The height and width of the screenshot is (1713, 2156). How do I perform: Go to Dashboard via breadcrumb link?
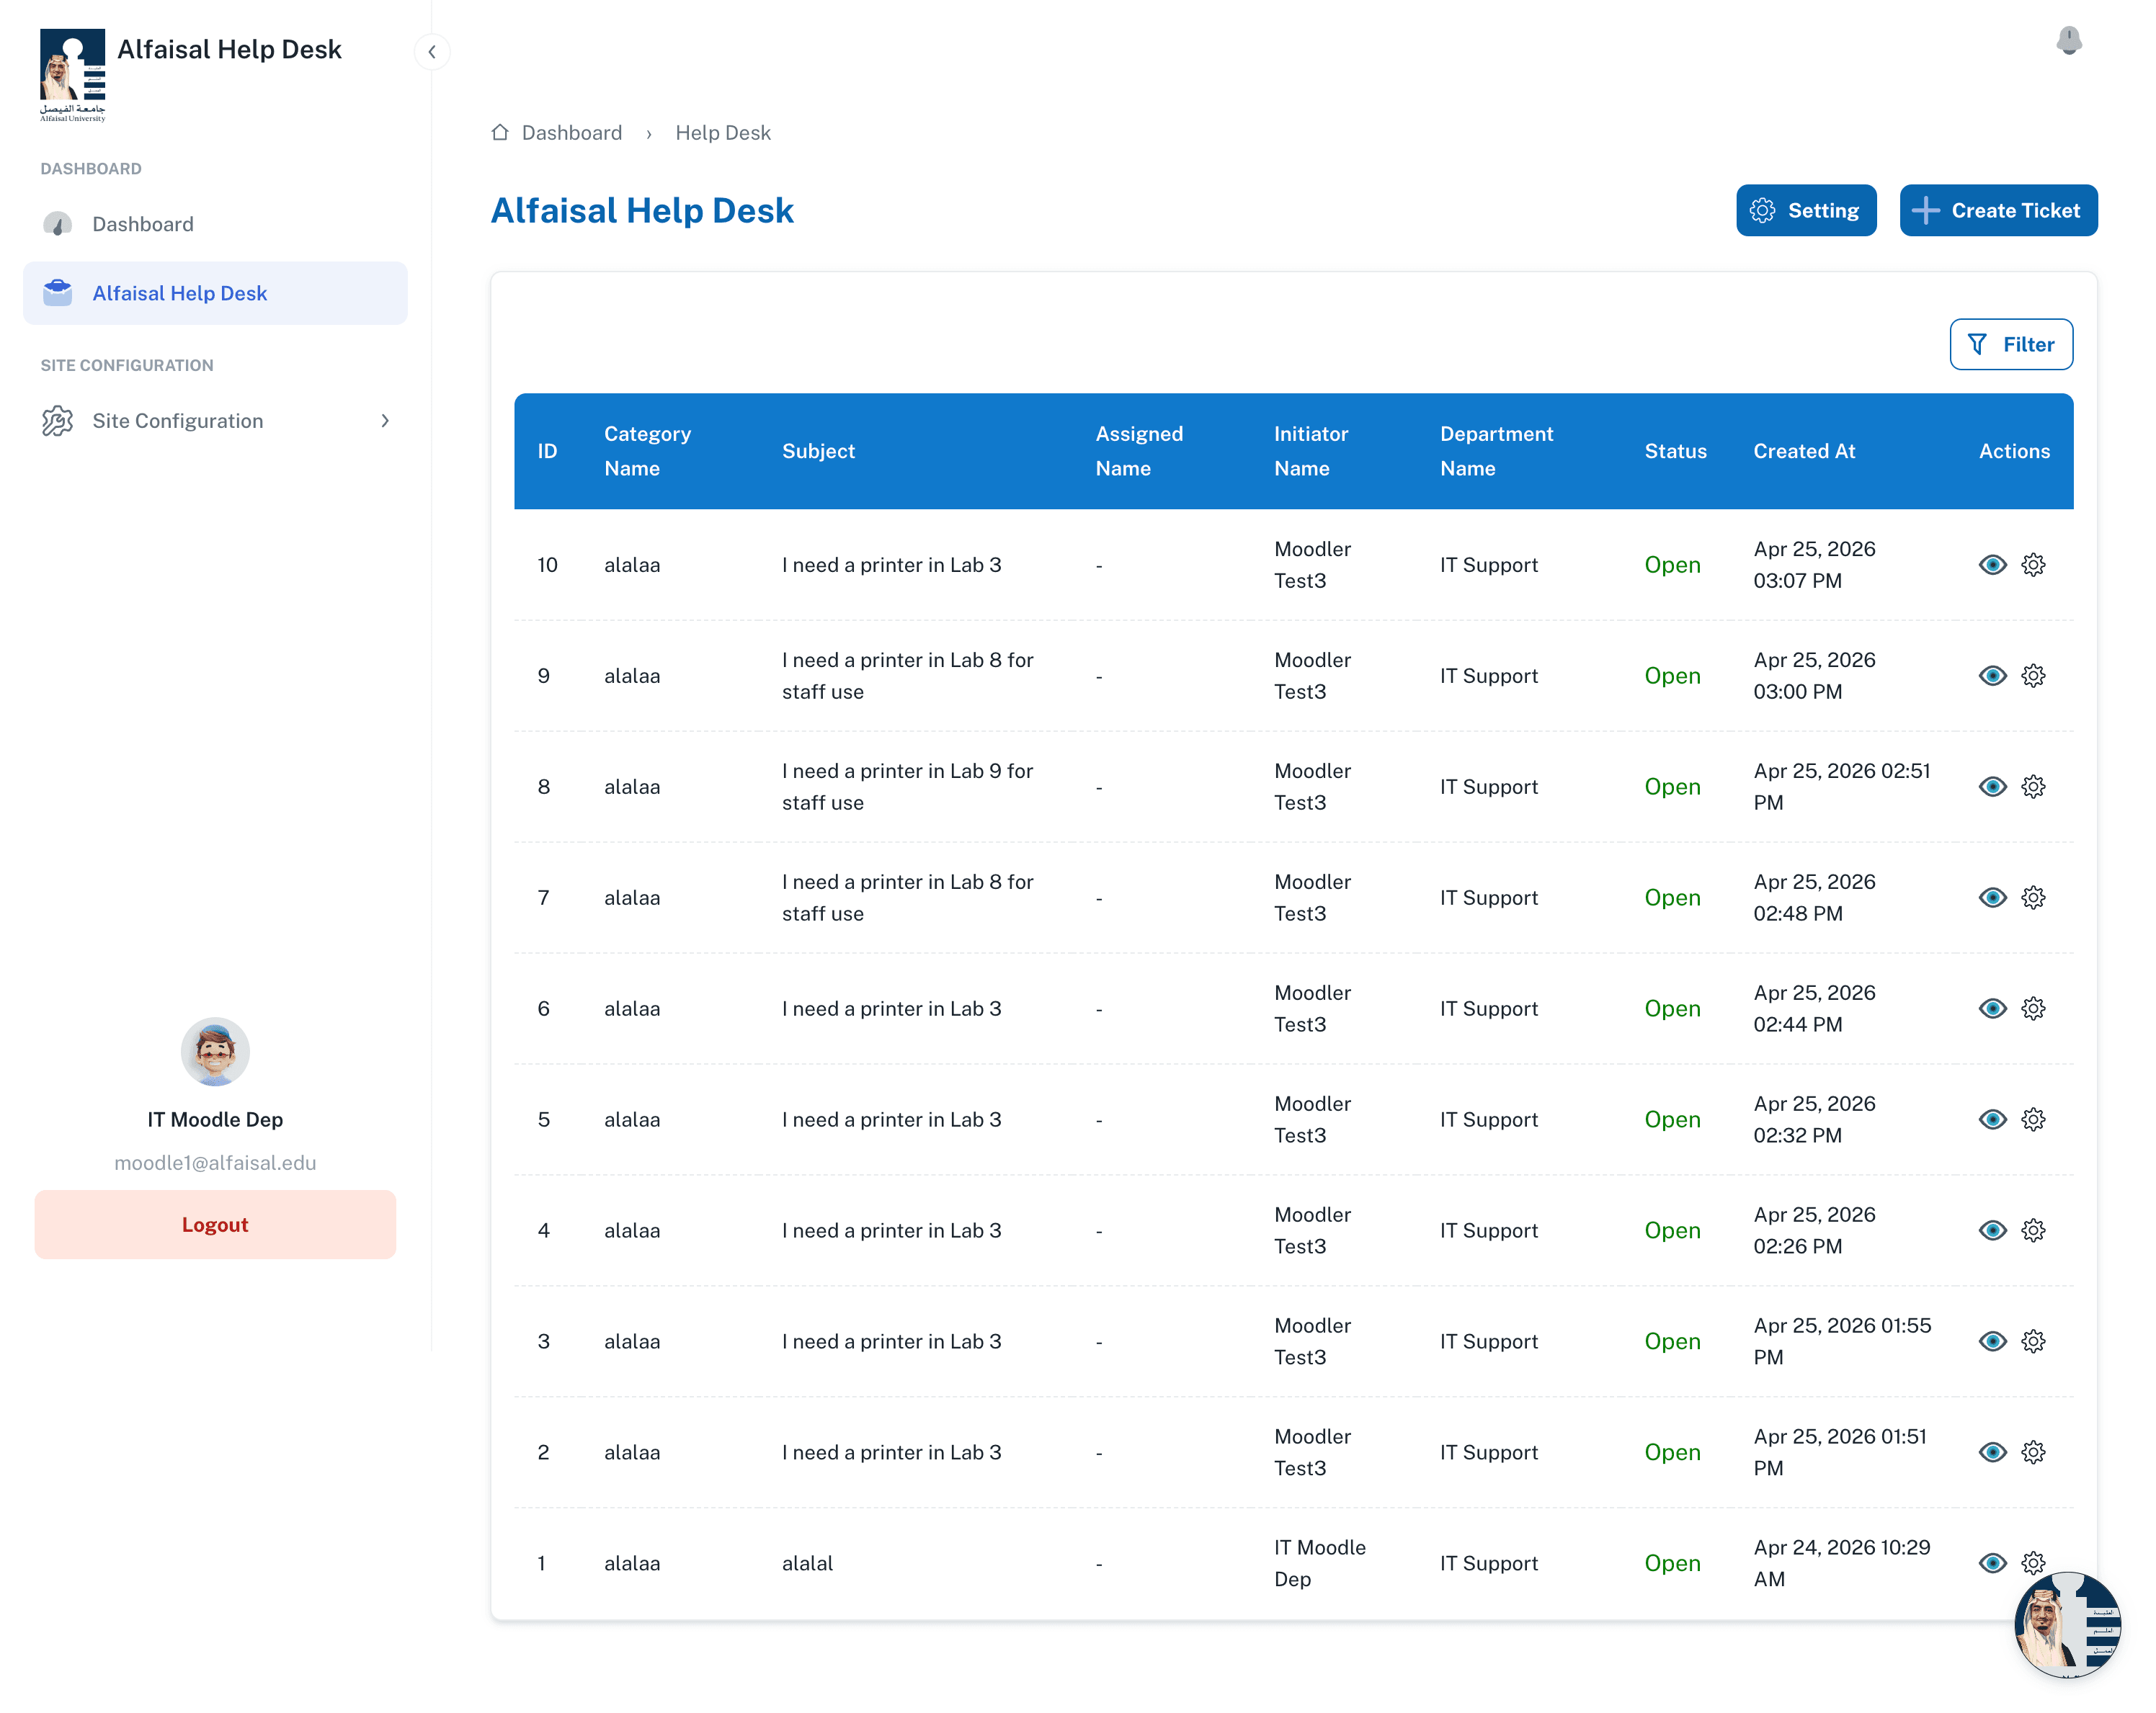[571, 133]
